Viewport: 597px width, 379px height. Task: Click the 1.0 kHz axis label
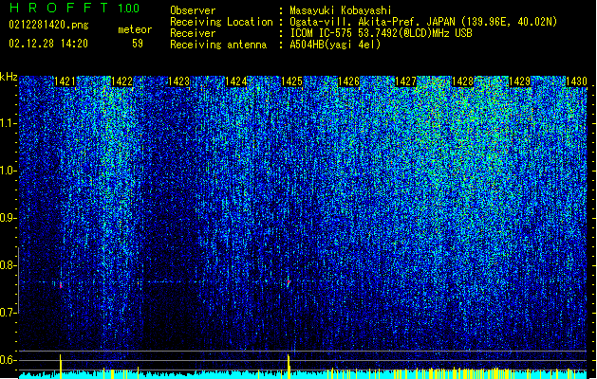coord(9,171)
